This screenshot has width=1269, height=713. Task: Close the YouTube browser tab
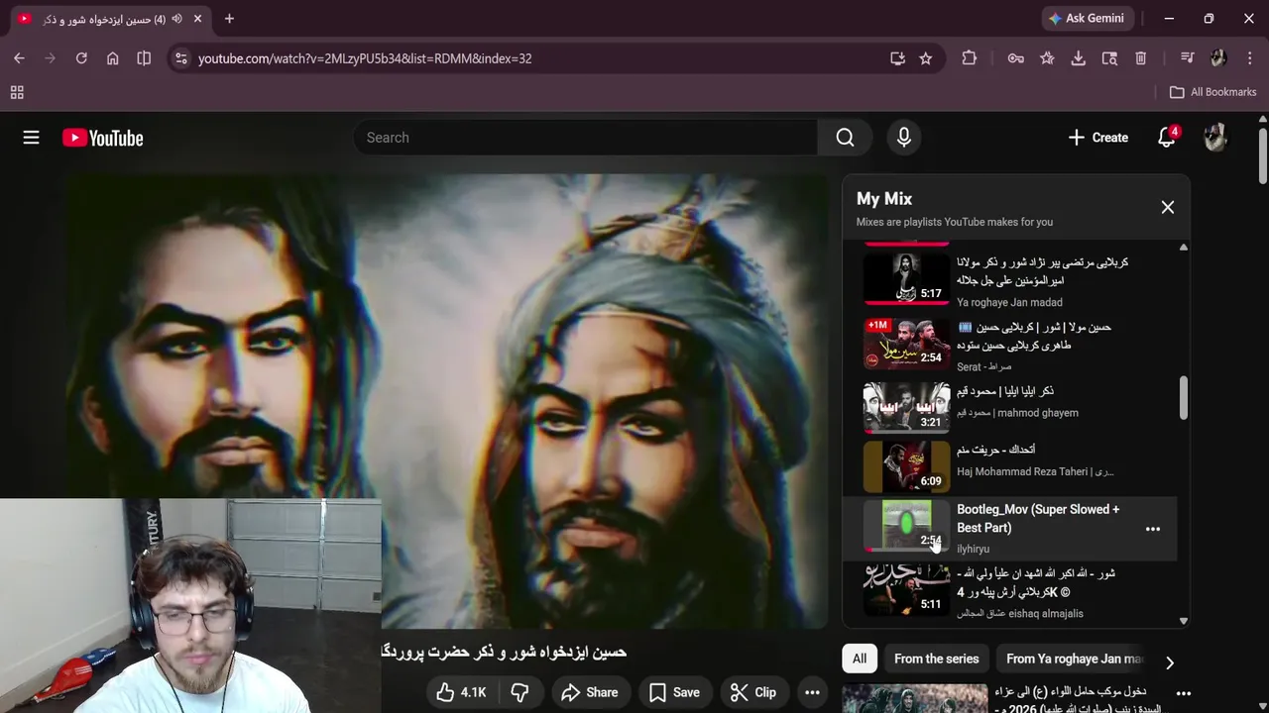coord(197,19)
